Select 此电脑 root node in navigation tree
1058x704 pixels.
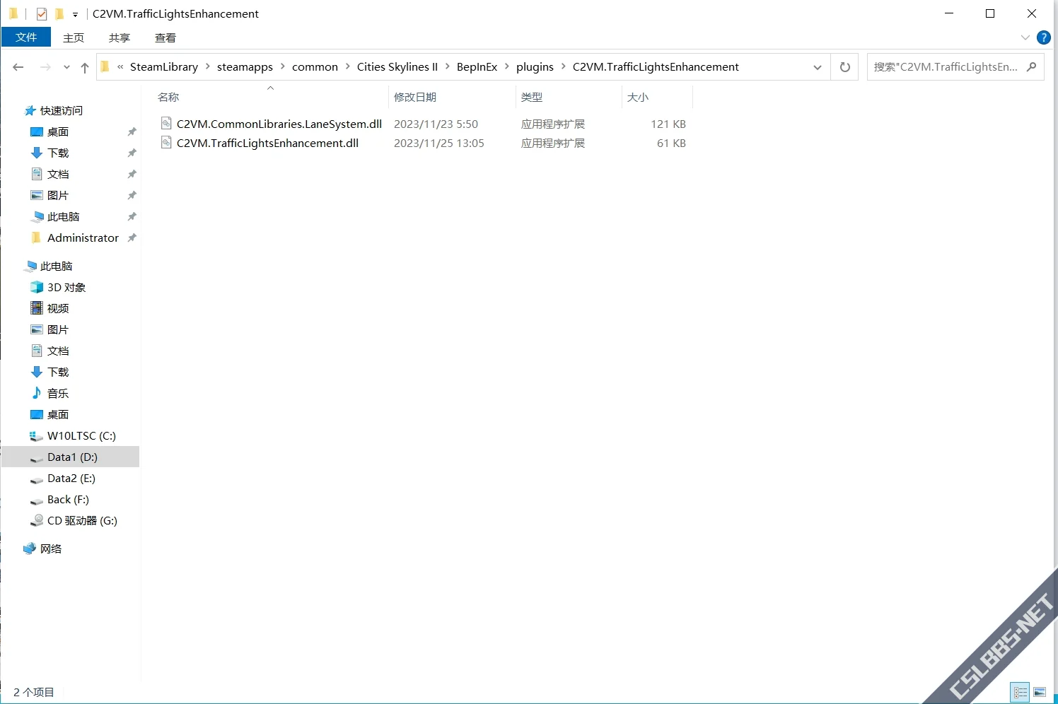click(57, 266)
